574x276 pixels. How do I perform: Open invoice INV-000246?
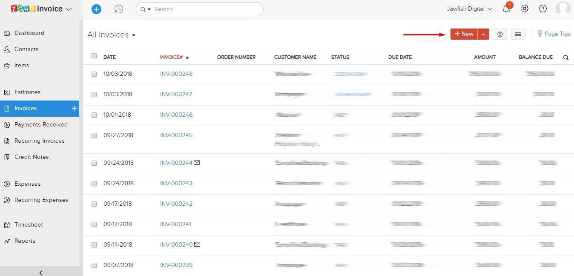coord(176,115)
